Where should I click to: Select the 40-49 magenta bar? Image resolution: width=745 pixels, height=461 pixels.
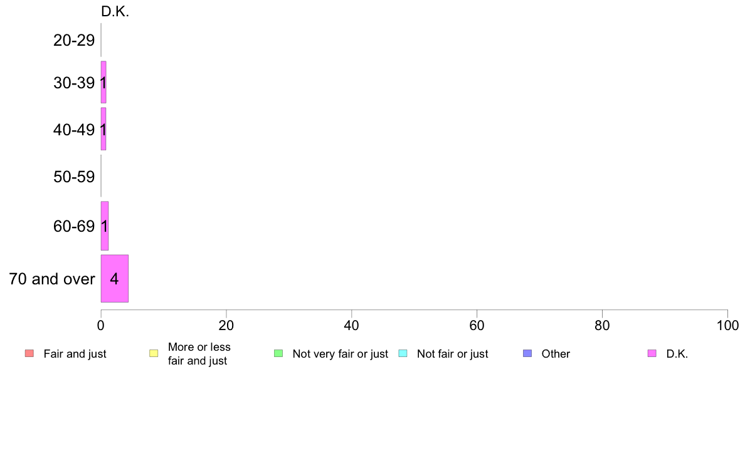(103, 129)
